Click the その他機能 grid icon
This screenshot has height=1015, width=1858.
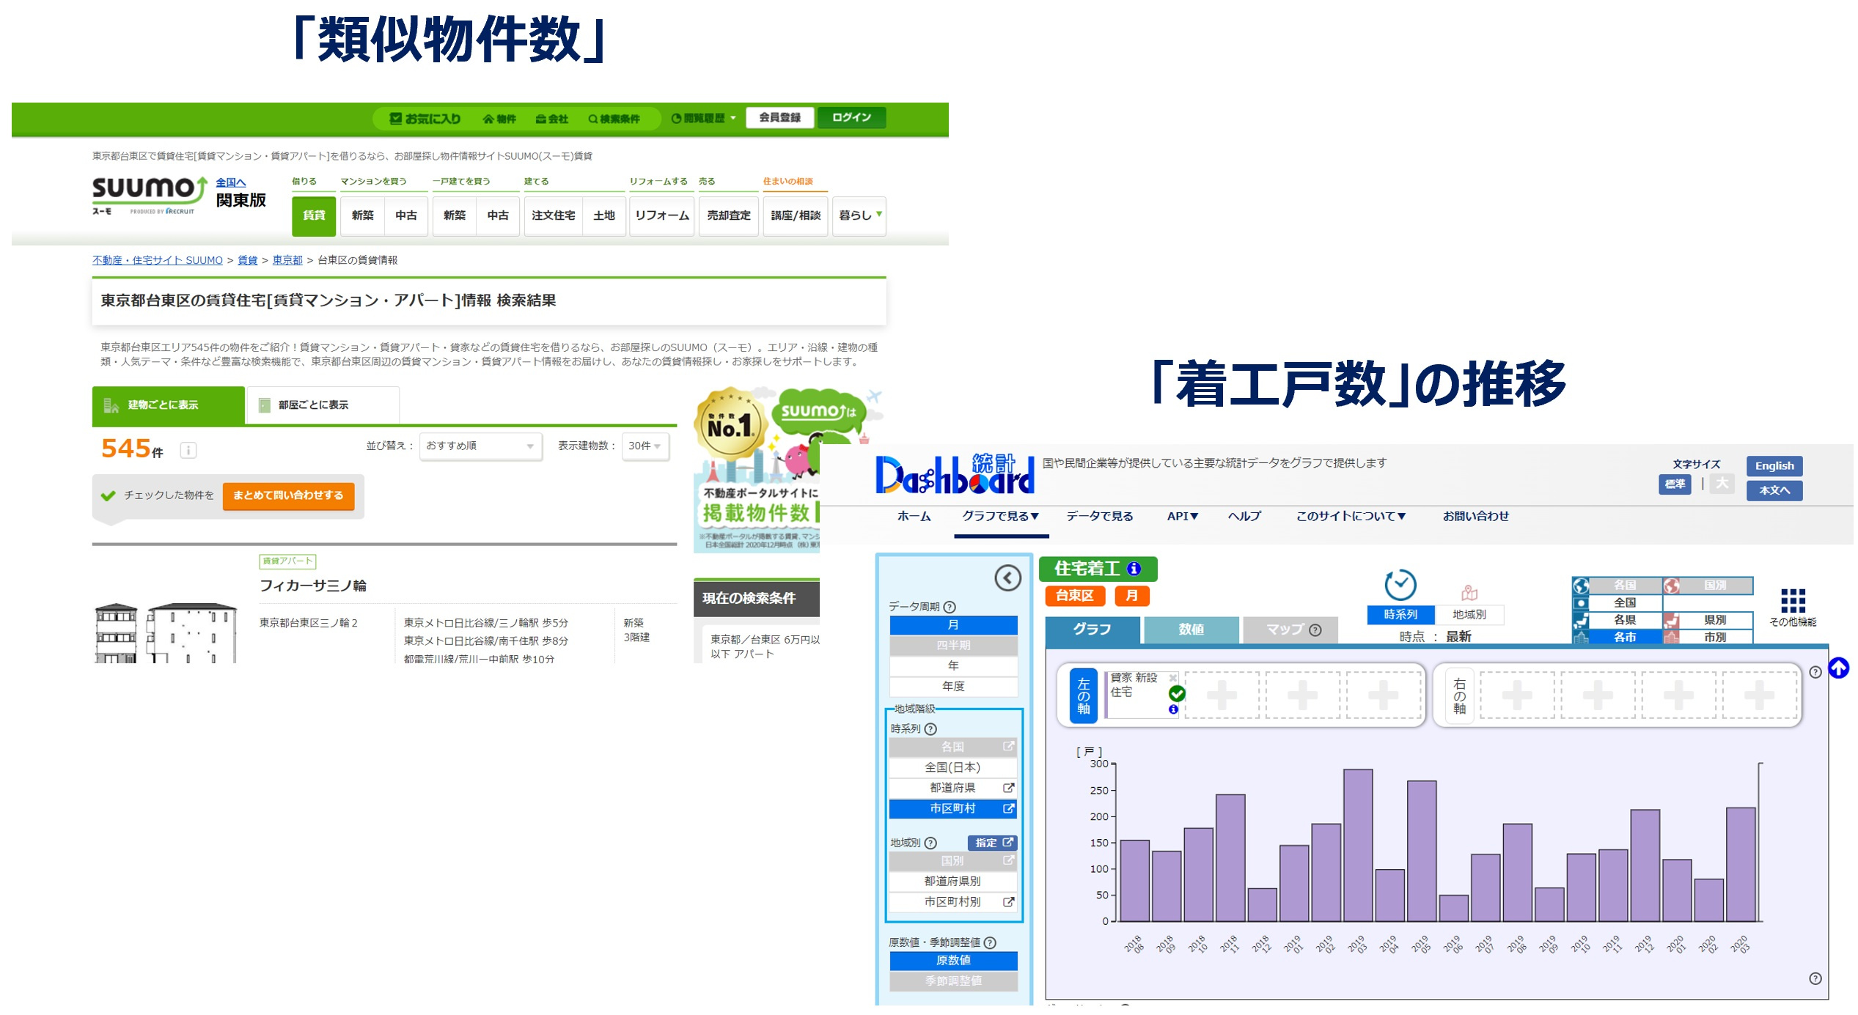tap(1794, 602)
